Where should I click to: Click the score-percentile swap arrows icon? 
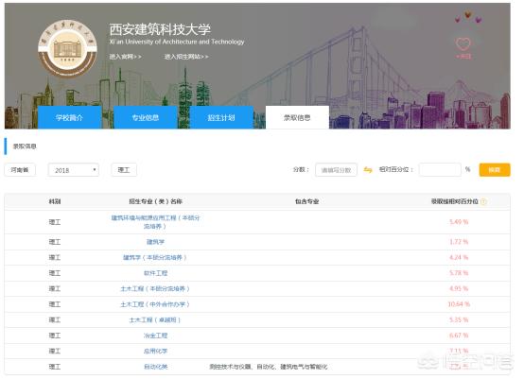[x=368, y=170]
